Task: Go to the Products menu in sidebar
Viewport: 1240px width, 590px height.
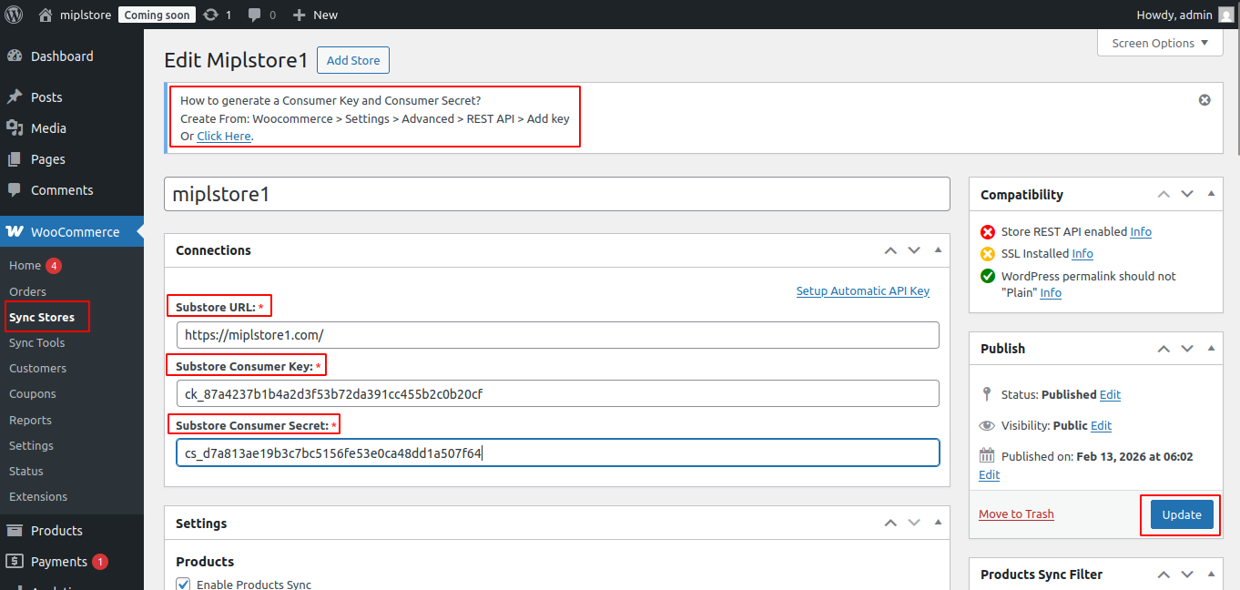Action: click(56, 531)
